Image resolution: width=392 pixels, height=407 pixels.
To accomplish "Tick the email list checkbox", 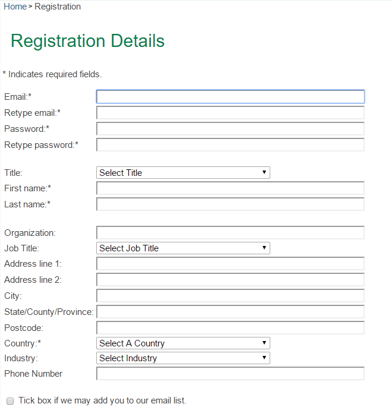I will pyautogui.click(x=10, y=401).
